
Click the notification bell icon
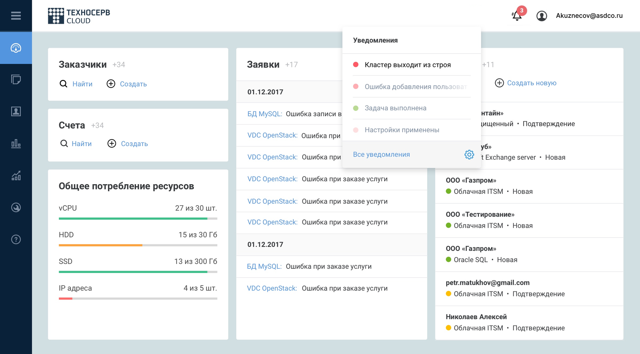point(517,15)
